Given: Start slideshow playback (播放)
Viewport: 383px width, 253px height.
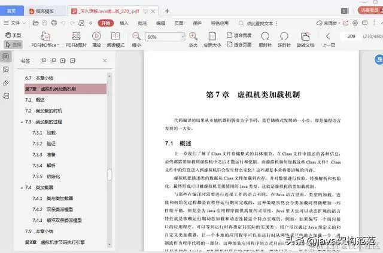Looking at the screenshot, I should coord(96,39).
